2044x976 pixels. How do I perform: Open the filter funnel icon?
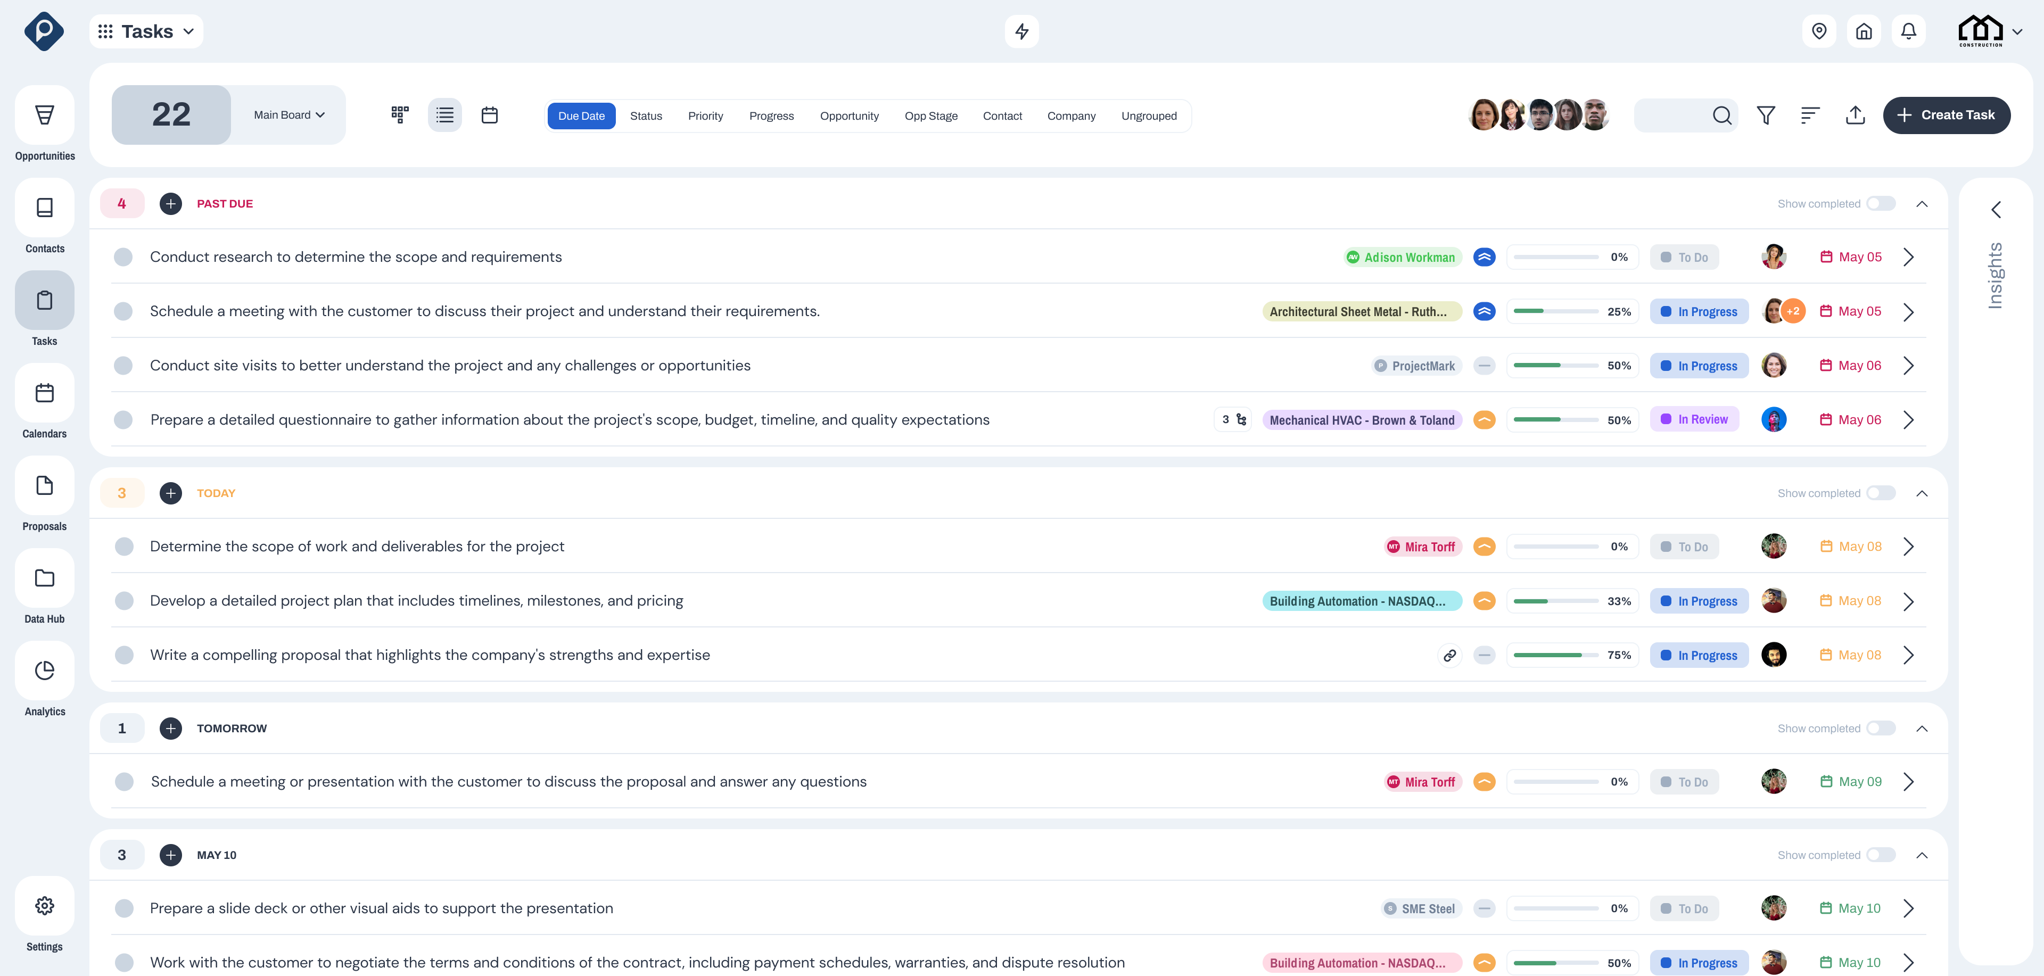click(x=1766, y=116)
